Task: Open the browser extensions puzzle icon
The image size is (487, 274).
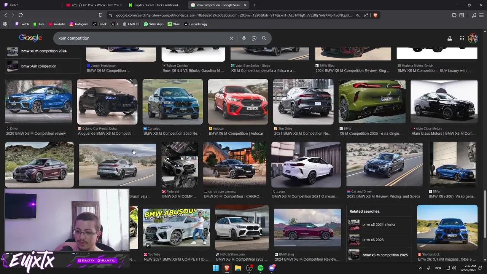Action: click(454, 15)
